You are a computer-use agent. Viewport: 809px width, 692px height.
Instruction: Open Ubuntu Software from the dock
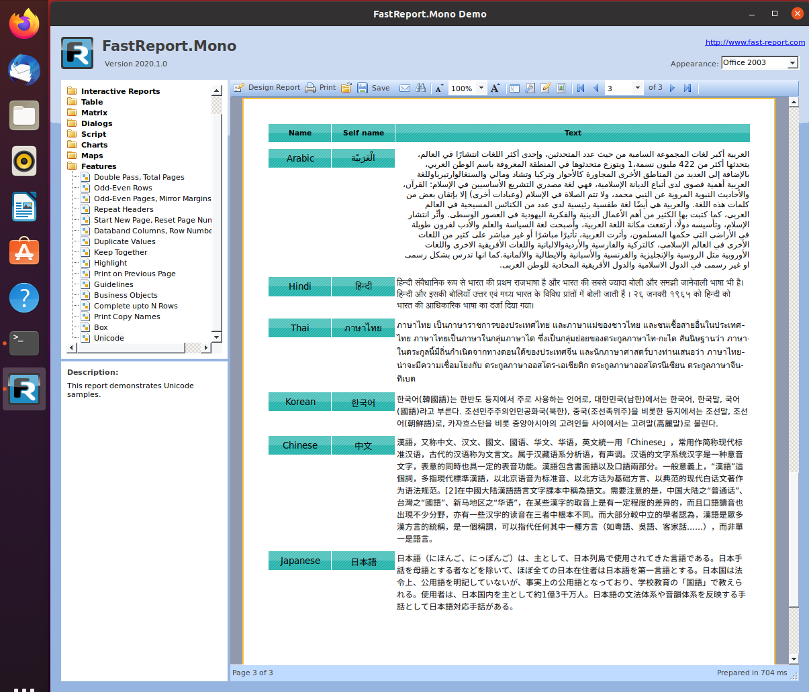tap(24, 252)
